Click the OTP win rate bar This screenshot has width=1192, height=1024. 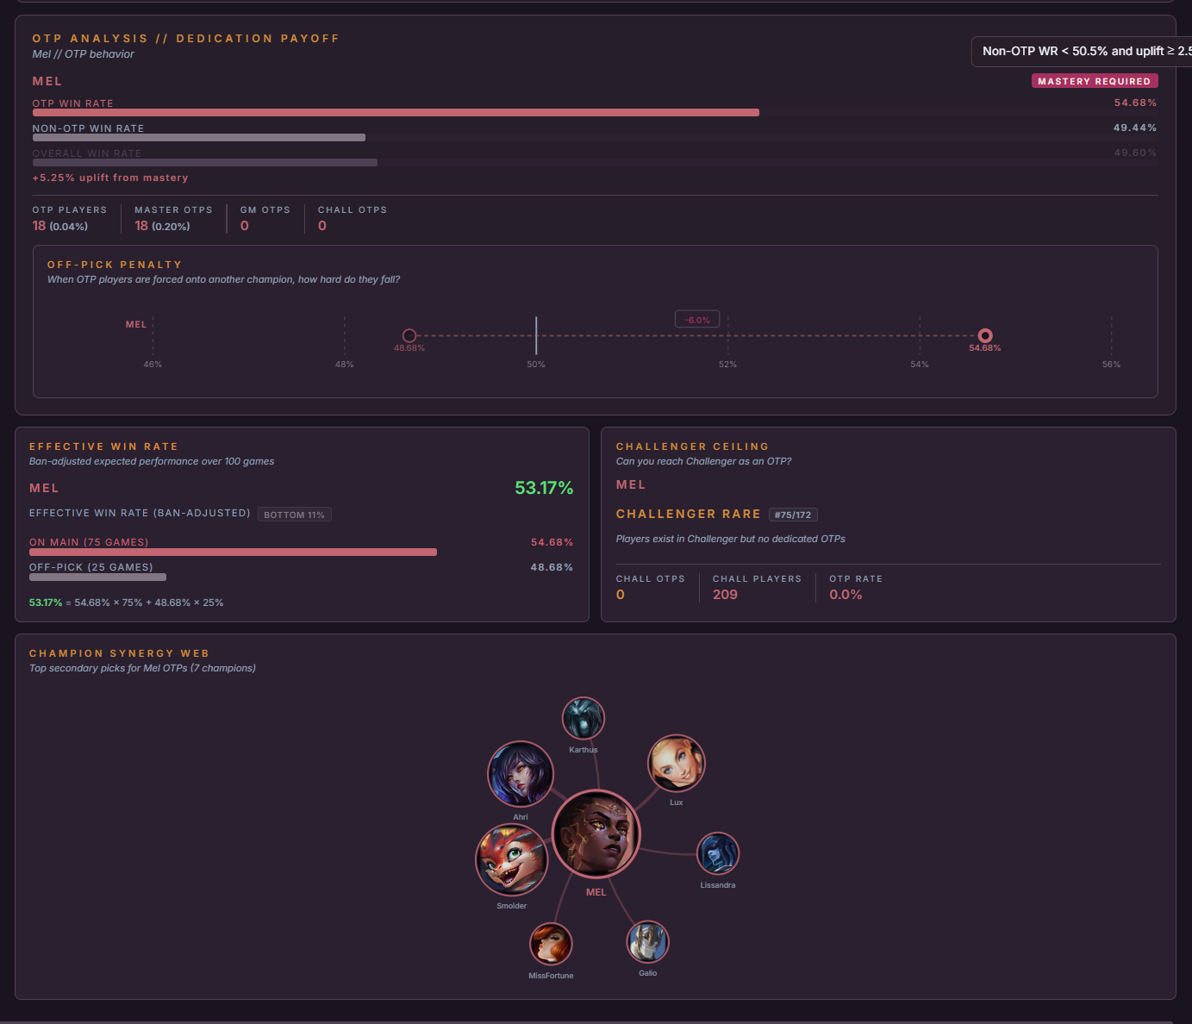(x=396, y=112)
